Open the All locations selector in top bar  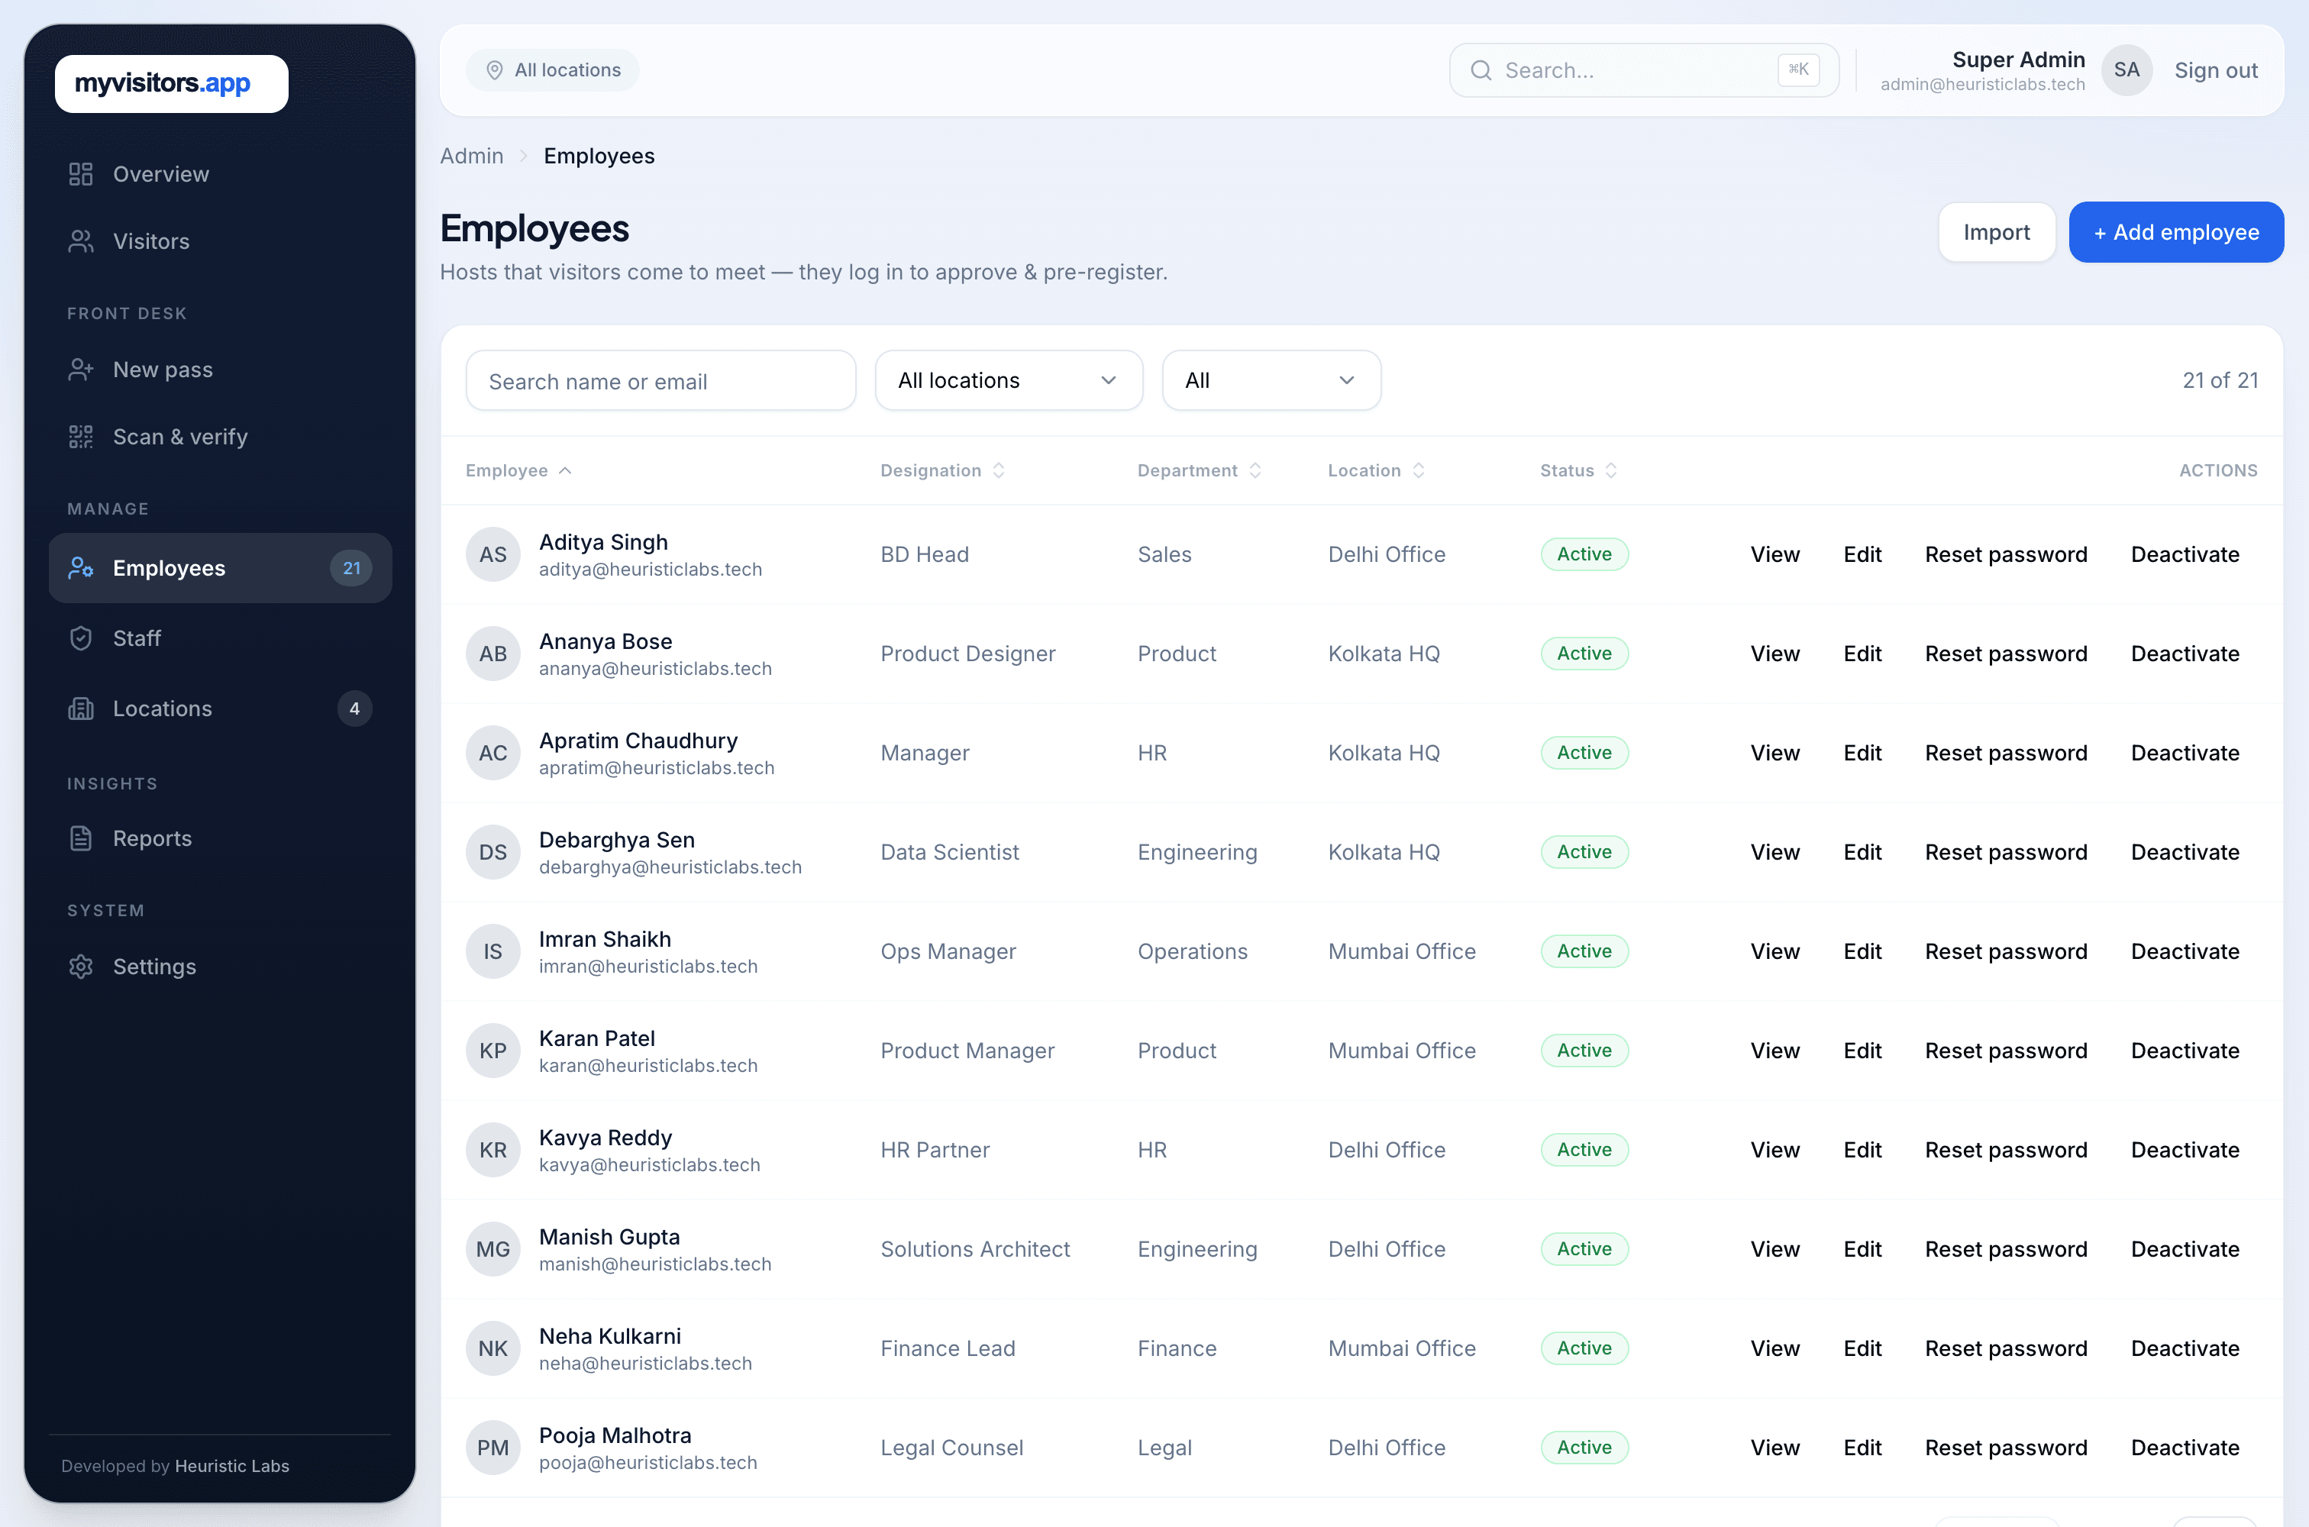(x=552, y=70)
